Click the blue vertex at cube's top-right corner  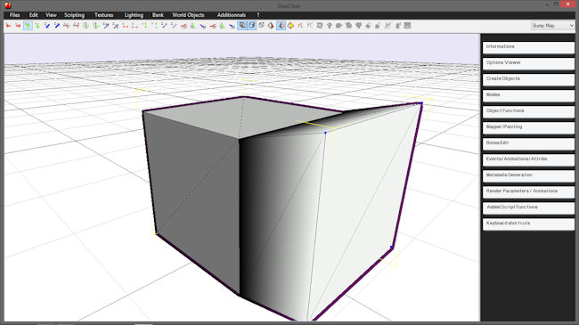tap(421, 103)
